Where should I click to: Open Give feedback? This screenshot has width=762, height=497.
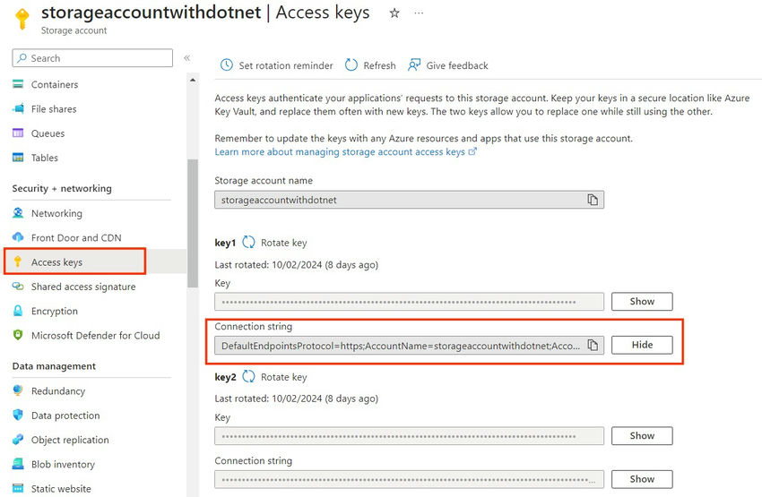[x=448, y=65]
